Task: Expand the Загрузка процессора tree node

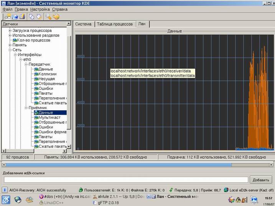Action: [x=10, y=31]
